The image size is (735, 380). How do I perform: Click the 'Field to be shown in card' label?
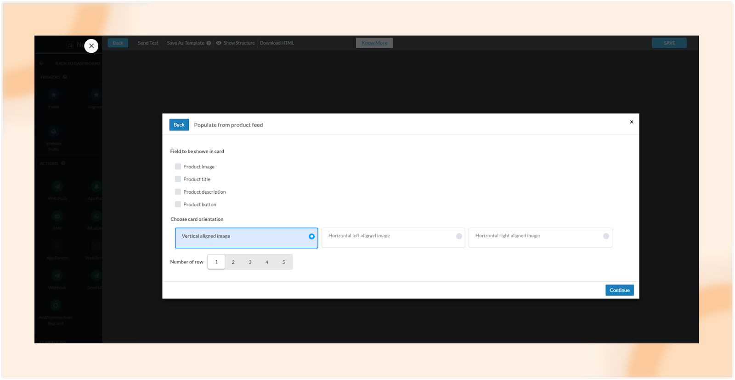tap(197, 151)
